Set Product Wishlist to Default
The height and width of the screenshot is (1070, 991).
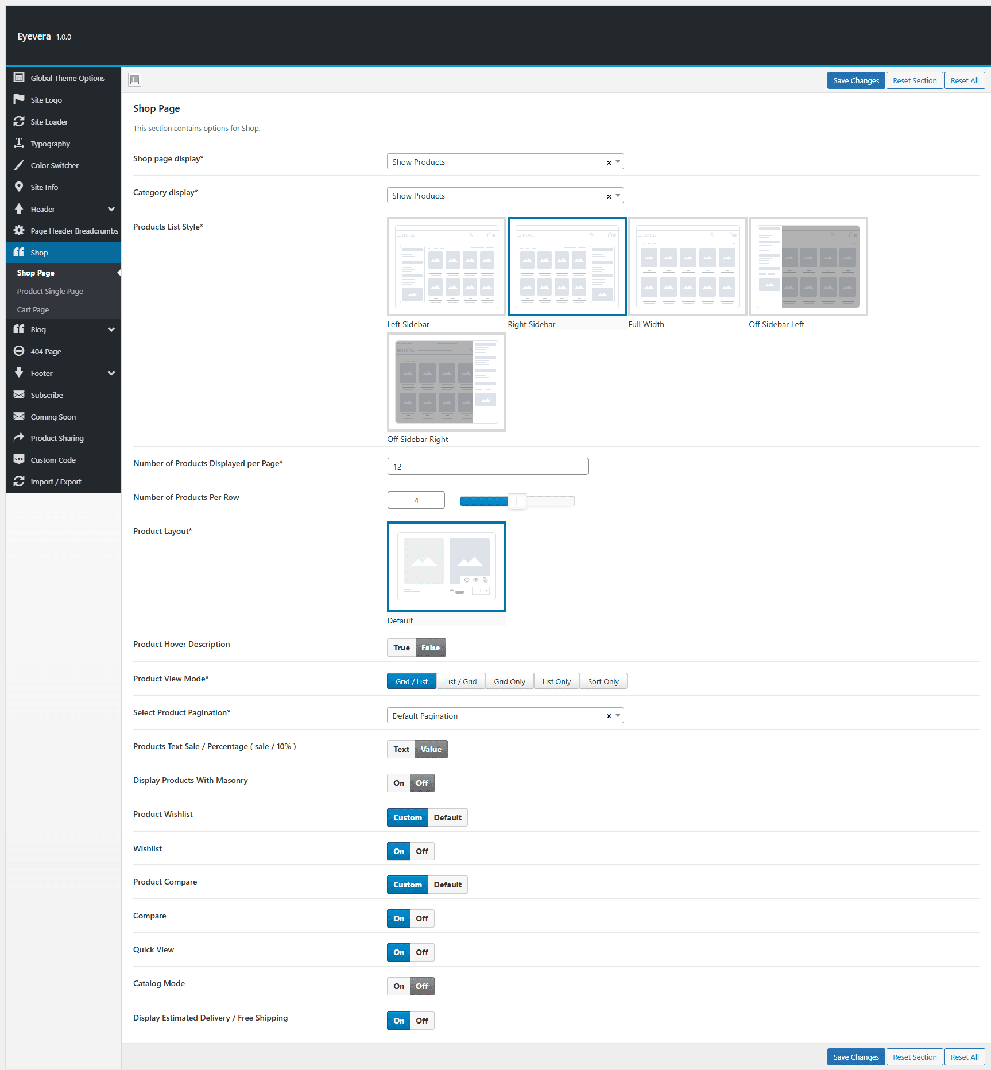click(x=447, y=817)
